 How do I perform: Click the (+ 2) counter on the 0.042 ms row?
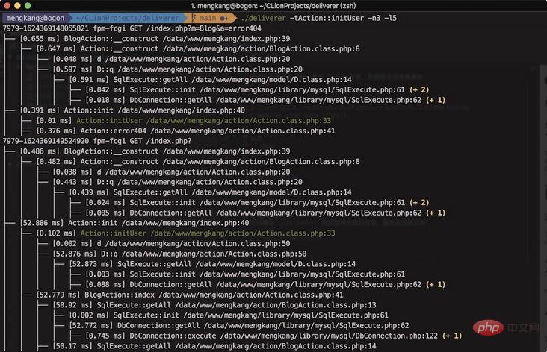[x=419, y=89]
